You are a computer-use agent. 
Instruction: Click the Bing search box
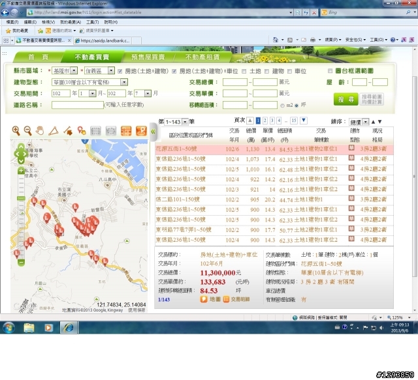pyautogui.click(x=366, y=12)
